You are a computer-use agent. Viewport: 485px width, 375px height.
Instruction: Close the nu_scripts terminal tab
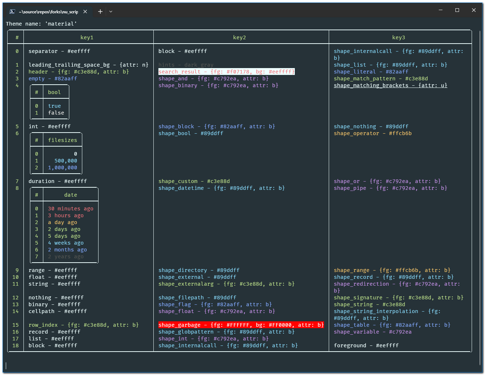click(x=85, y=12)
